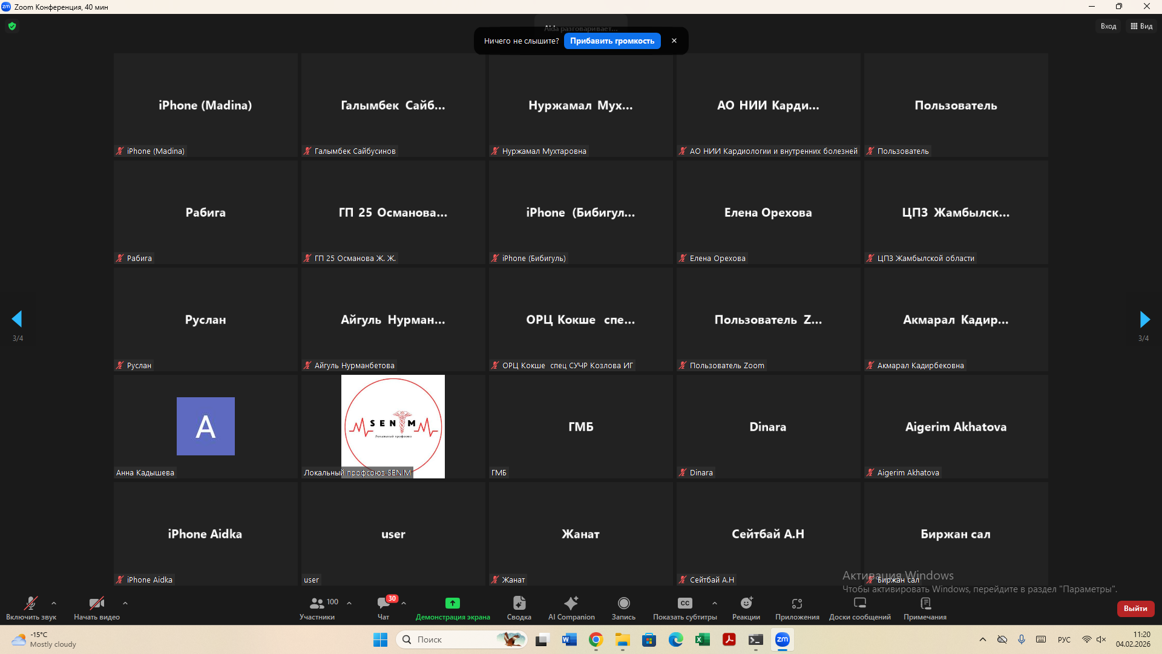Expand audio options arrow beside the microphone
Screen dimensions: 1162x654
pos(54,603)
